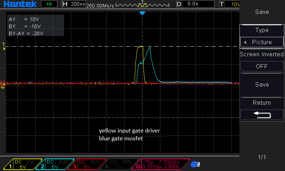Screen dimensions: 285x171
Task: Select channel 4 DC 1V tab
Action: (x=119, y=164)
